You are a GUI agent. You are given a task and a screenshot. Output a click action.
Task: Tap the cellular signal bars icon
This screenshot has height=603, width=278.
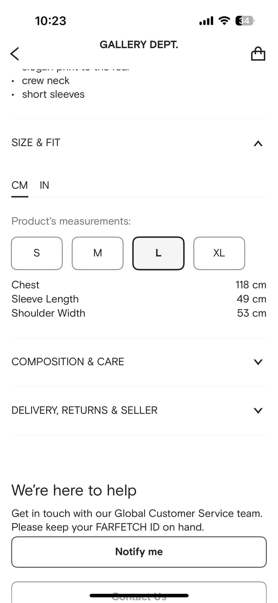tap(206, 21)
